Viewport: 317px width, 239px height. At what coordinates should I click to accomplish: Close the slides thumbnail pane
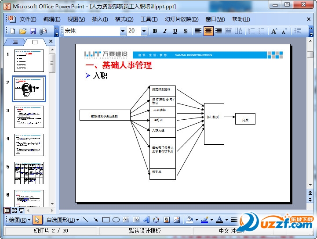click(x=51, y=41)
